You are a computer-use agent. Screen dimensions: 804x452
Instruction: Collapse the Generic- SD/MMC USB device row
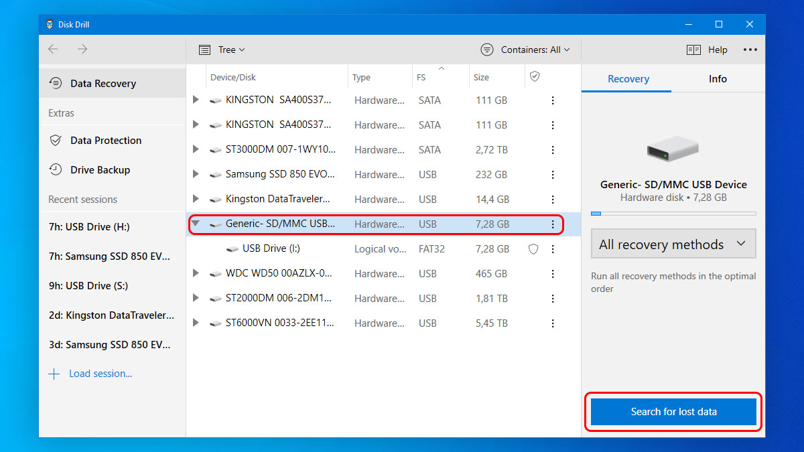click(196, 224)
